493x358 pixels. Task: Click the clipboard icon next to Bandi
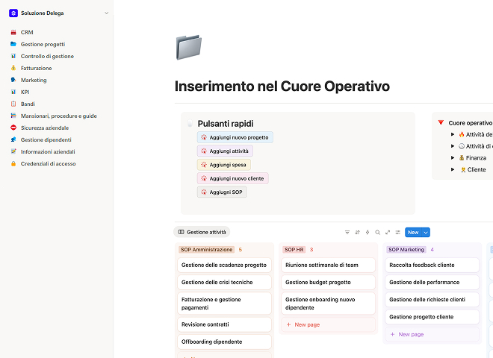[13, 104]
